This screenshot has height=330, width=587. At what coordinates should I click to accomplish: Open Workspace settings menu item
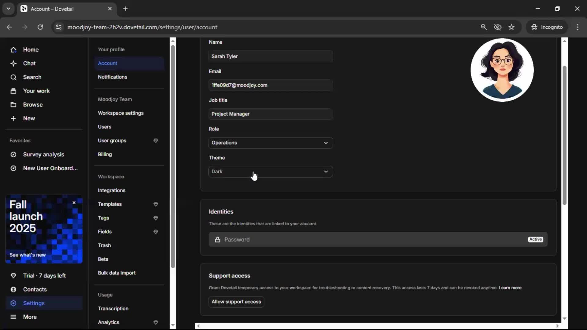point(120,113)
